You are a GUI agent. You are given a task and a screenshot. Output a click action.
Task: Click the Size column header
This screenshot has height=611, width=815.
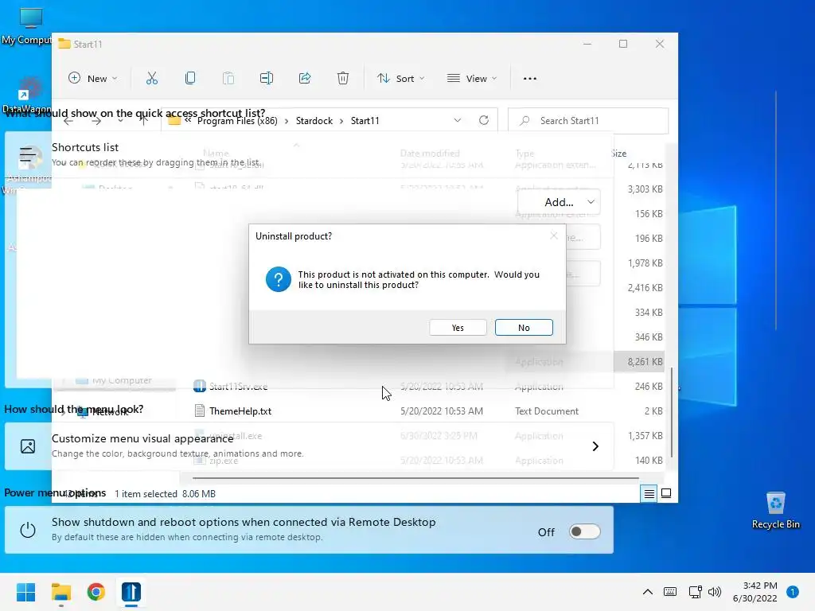point(618,154)
